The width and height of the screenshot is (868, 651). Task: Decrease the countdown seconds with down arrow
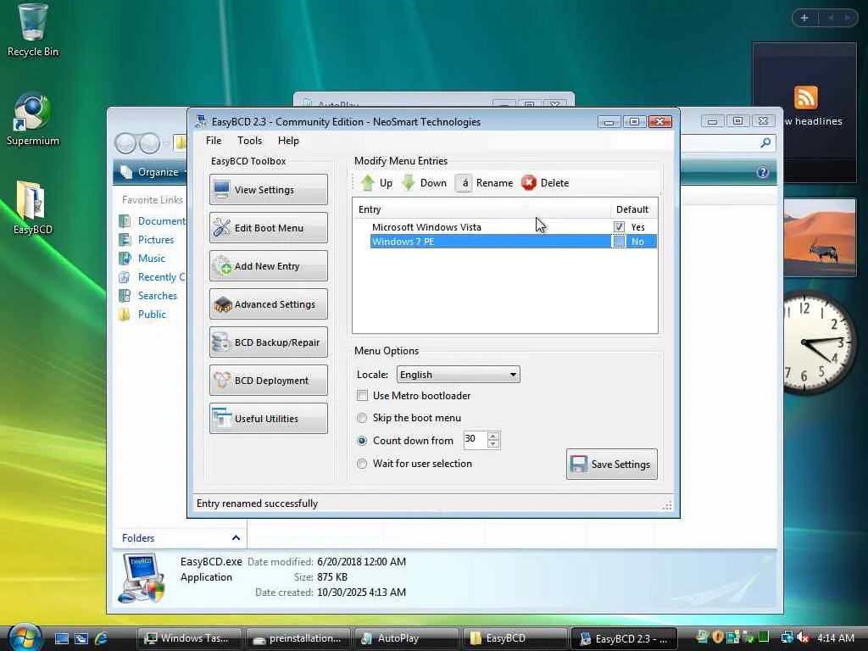click(x=493, y=444)
